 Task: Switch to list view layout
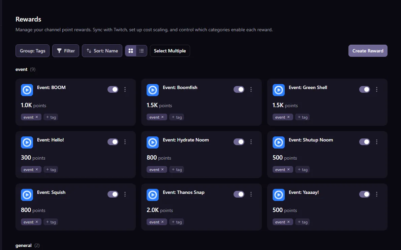point(141,50)
